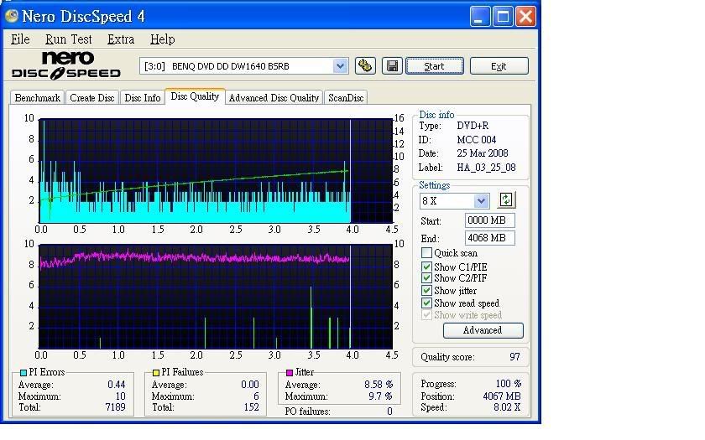Click the disc ID text MCC 004
The height and width of the screenshot is (440, 705).
coord(476,140)
